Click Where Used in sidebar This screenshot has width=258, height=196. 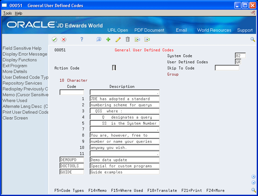15,101
